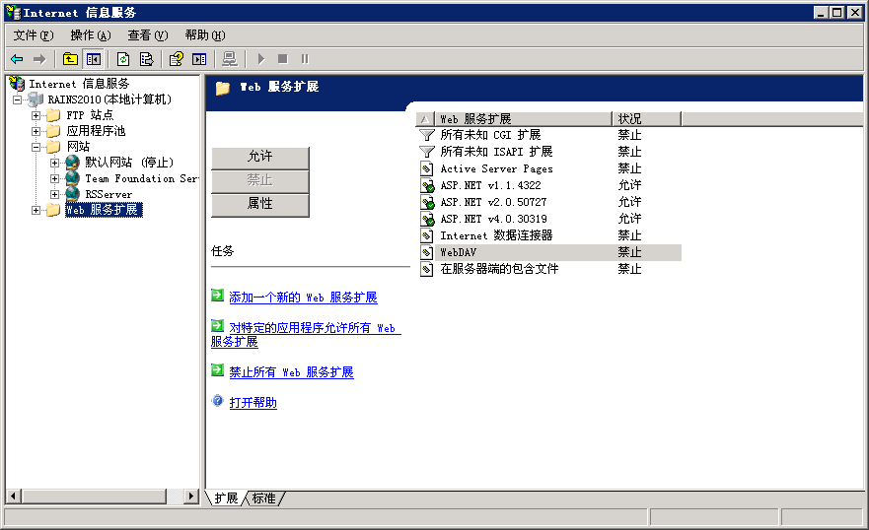869x530 pixels.
Task: Click the Refresh toolbar icon
Action: [x=123, y=59]
